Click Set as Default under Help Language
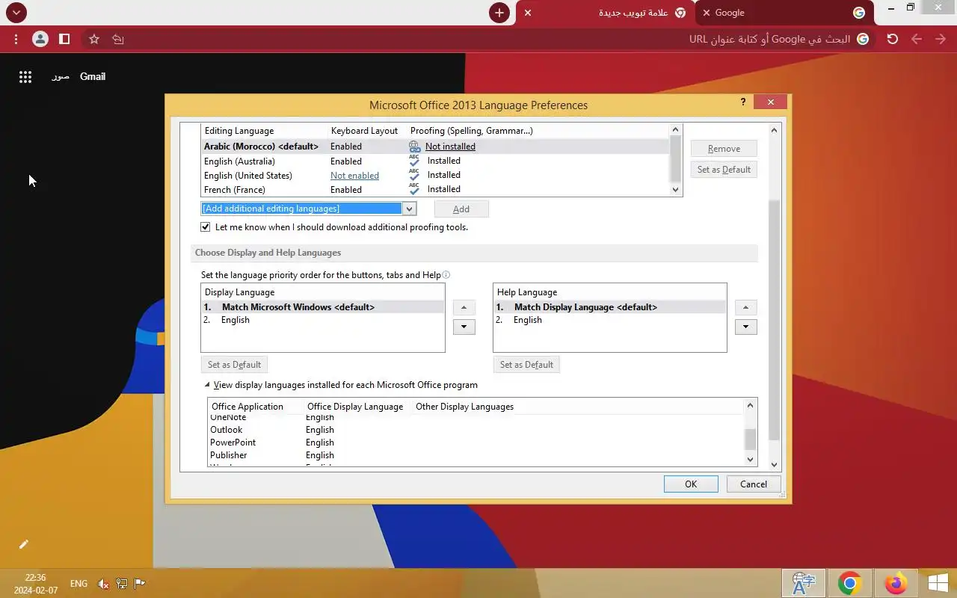 coord(526,365)
